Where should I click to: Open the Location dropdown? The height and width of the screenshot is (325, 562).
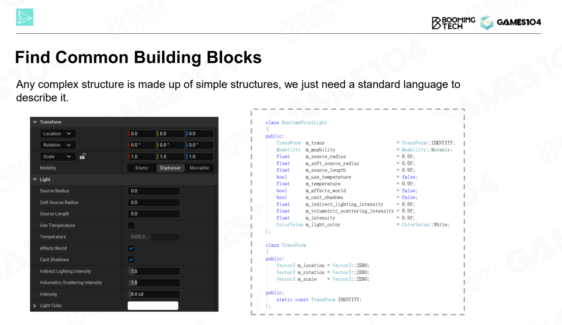pos(58,134)
